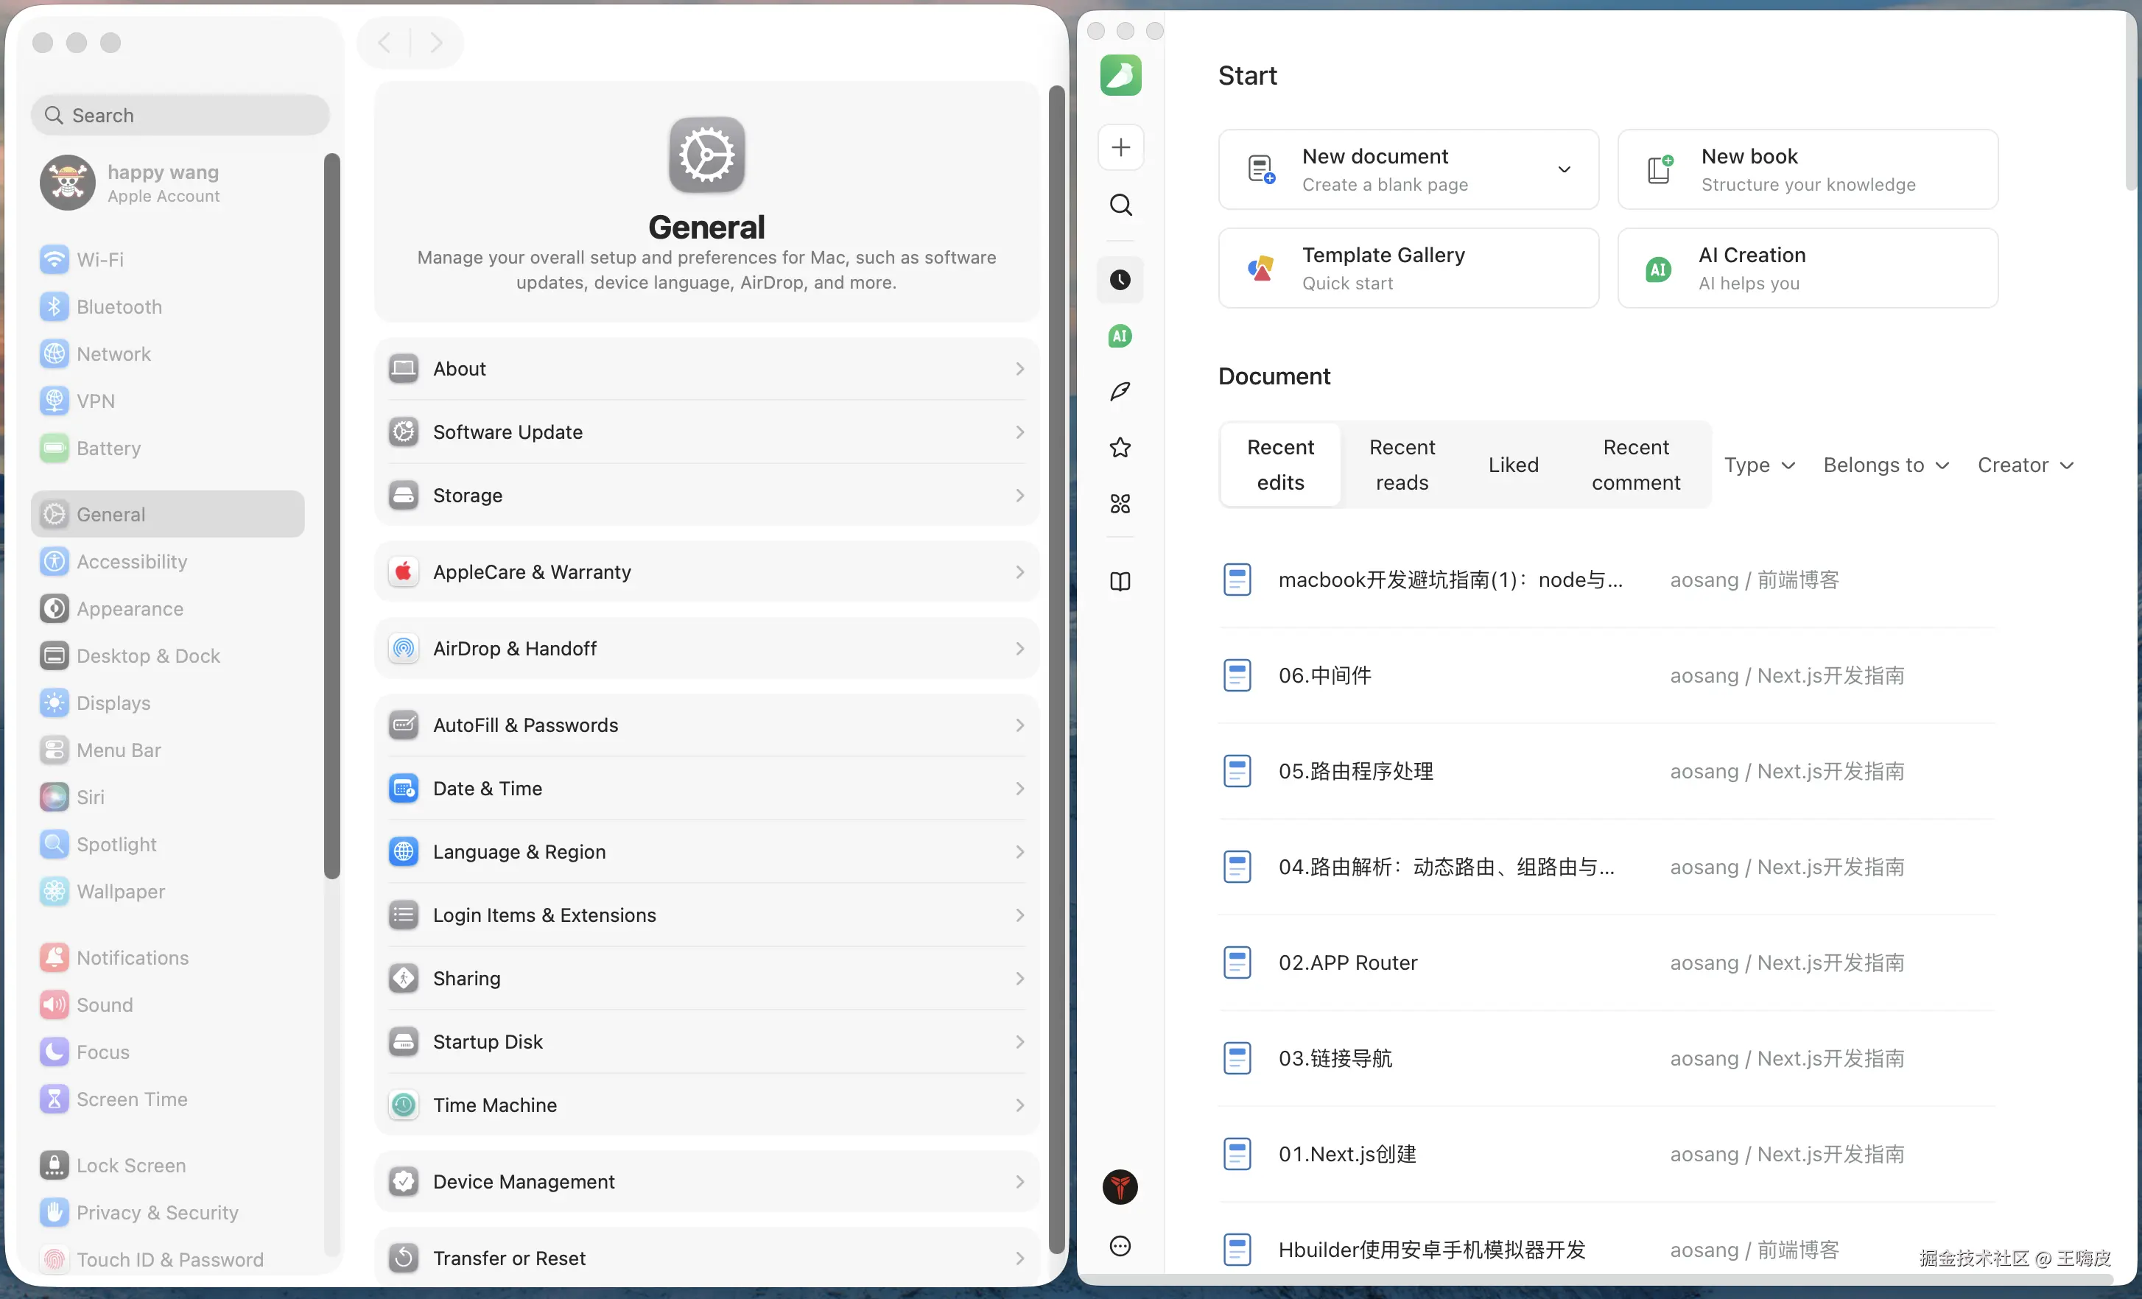The width and height of the screenshot is (2142, 1299).
Task: Open the Type filter dropdown
Action: click(1760, 465)
